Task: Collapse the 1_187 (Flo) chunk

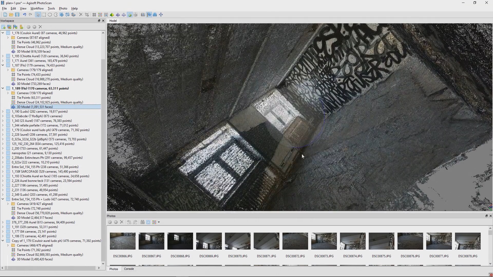Action: 3,65
